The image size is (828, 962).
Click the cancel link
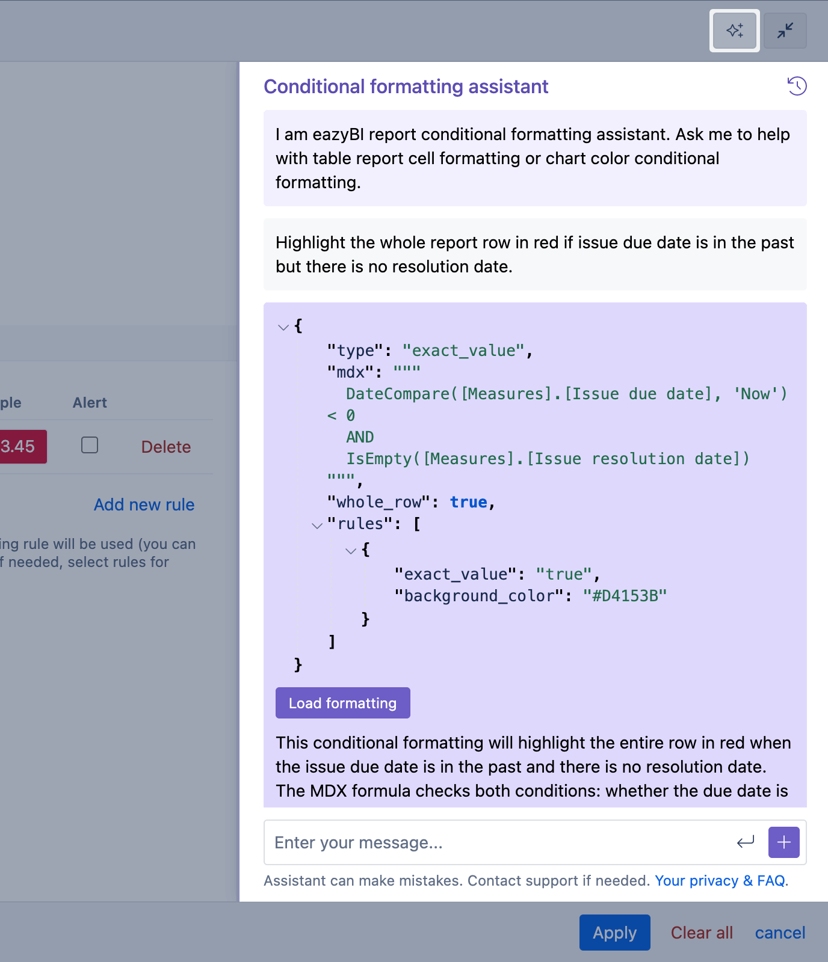(x=780, y=933)
